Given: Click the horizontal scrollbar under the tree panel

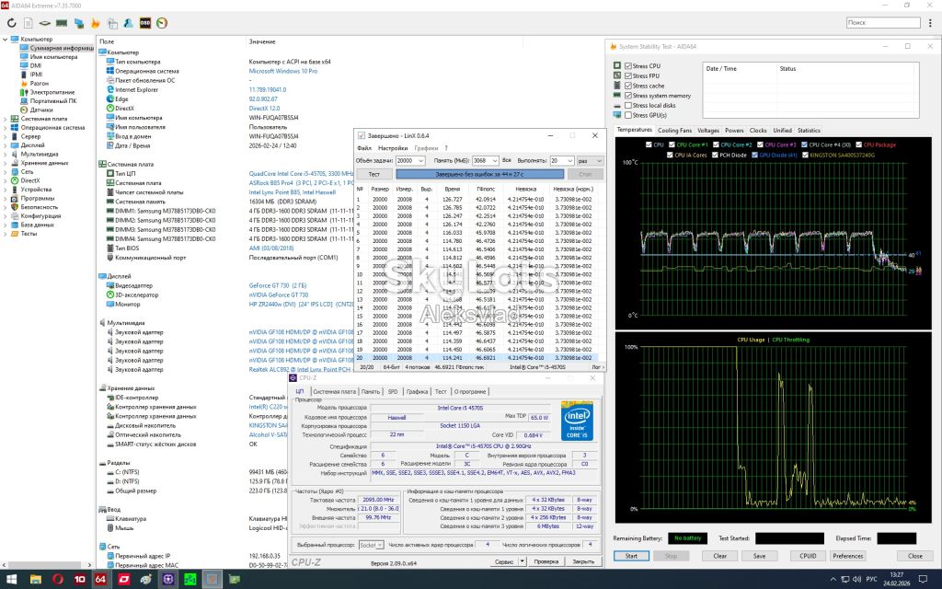Looking at the screenshot, I should point(46,565).
